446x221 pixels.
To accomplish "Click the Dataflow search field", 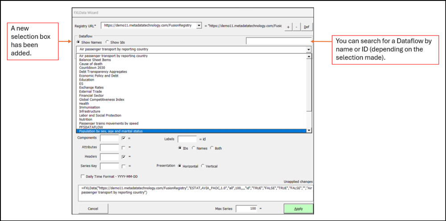I will (278, 41).
